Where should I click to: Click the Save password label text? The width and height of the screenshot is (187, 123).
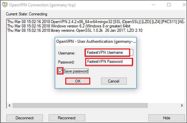(76, 71)
